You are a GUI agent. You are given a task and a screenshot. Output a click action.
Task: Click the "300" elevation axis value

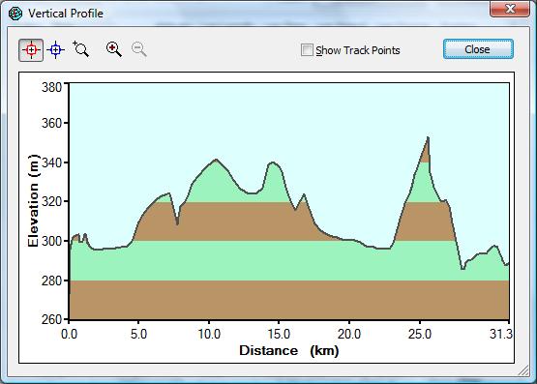click(x=51, y=241)
